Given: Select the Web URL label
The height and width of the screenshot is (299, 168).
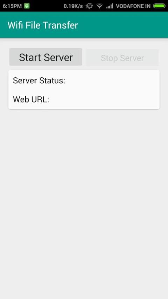Looking at the screenshot, I should point(31,99).
